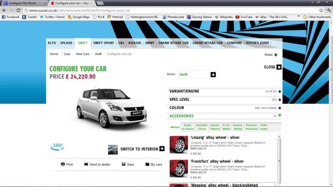Open the BUYER'S GUIDE menu item

[257, 43]
